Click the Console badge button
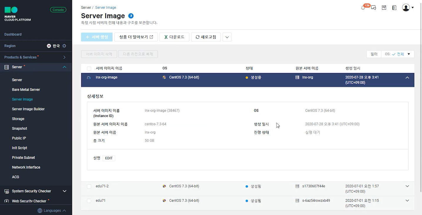This screenshot has width=422, height=215. coord(58,10)
